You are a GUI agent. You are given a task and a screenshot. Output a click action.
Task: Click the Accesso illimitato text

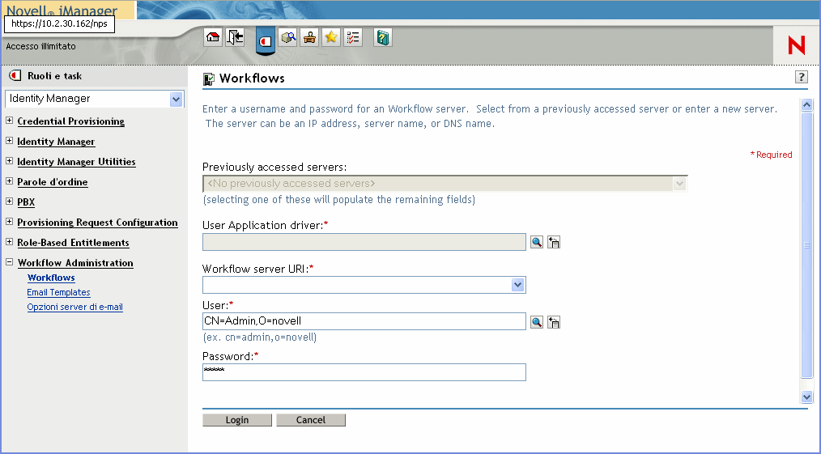(40, 46)
